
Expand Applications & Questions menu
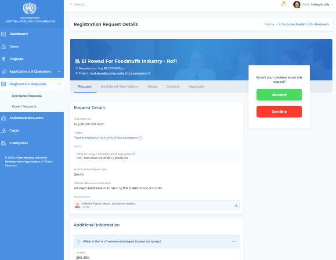tap(59, 71)
